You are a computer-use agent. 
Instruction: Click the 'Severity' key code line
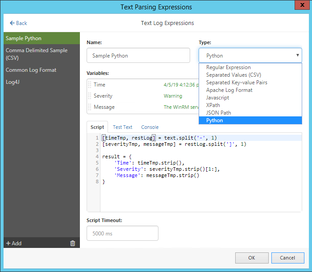[167, 169]
